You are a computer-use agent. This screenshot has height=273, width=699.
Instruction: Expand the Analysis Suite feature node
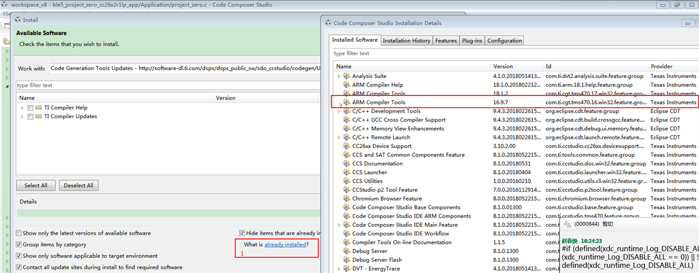[339, 76]
